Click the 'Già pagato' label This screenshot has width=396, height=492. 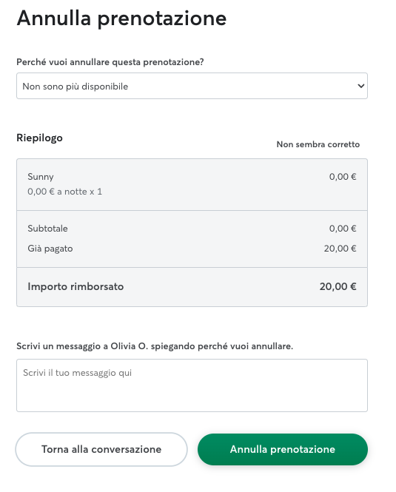50,249
